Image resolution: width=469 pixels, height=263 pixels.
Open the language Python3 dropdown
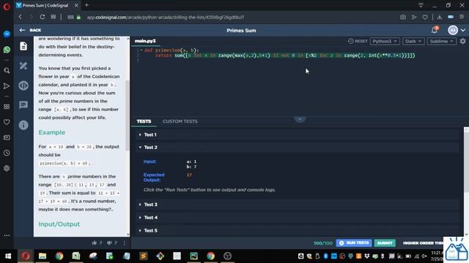click(x=385, y=41)
